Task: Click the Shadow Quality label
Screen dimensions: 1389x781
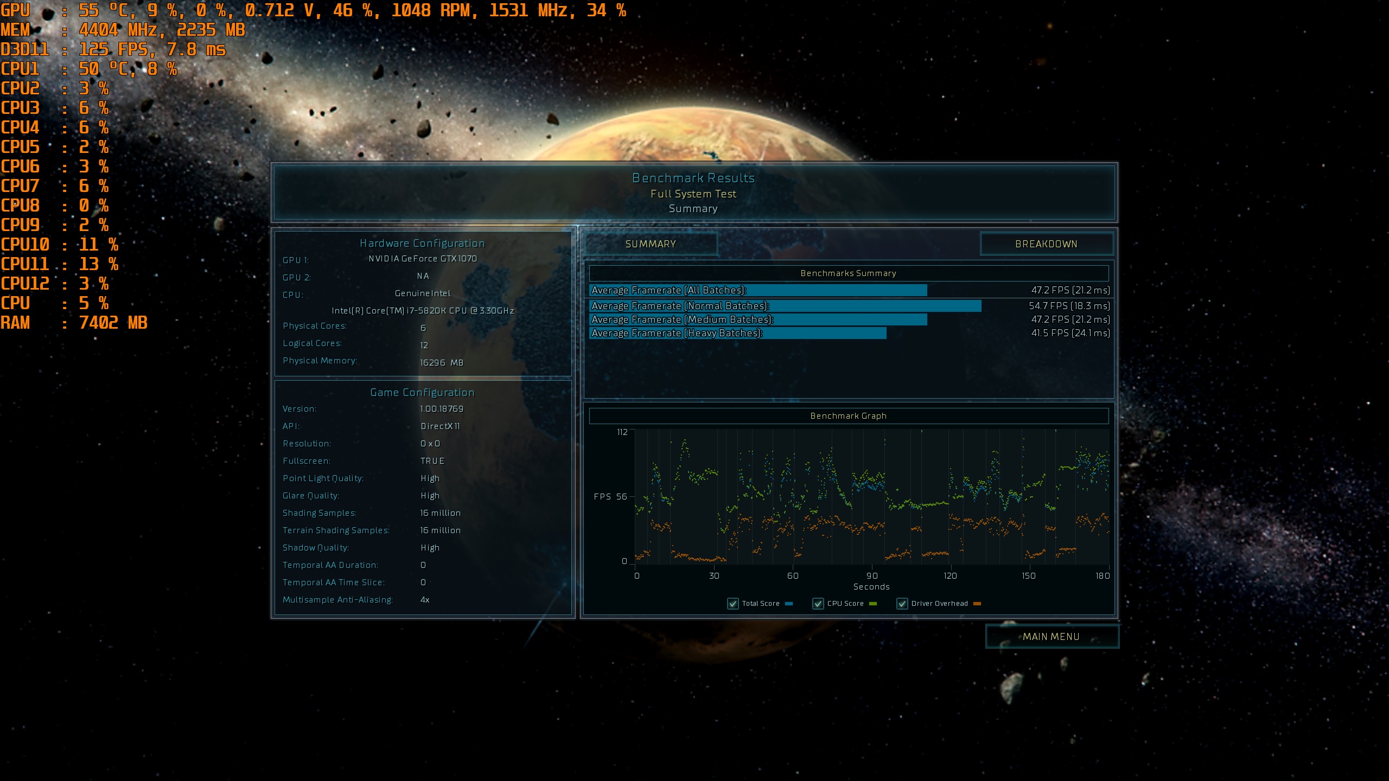Action: (316, 548)
